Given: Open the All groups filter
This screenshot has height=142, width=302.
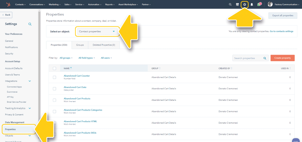Looking at the screenshot, I should coord(66,58).
